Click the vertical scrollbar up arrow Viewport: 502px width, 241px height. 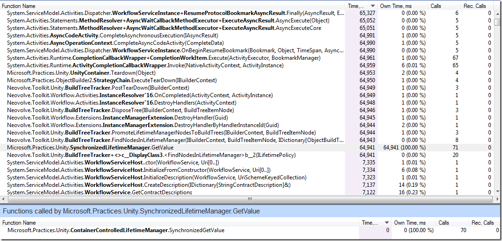497,13
